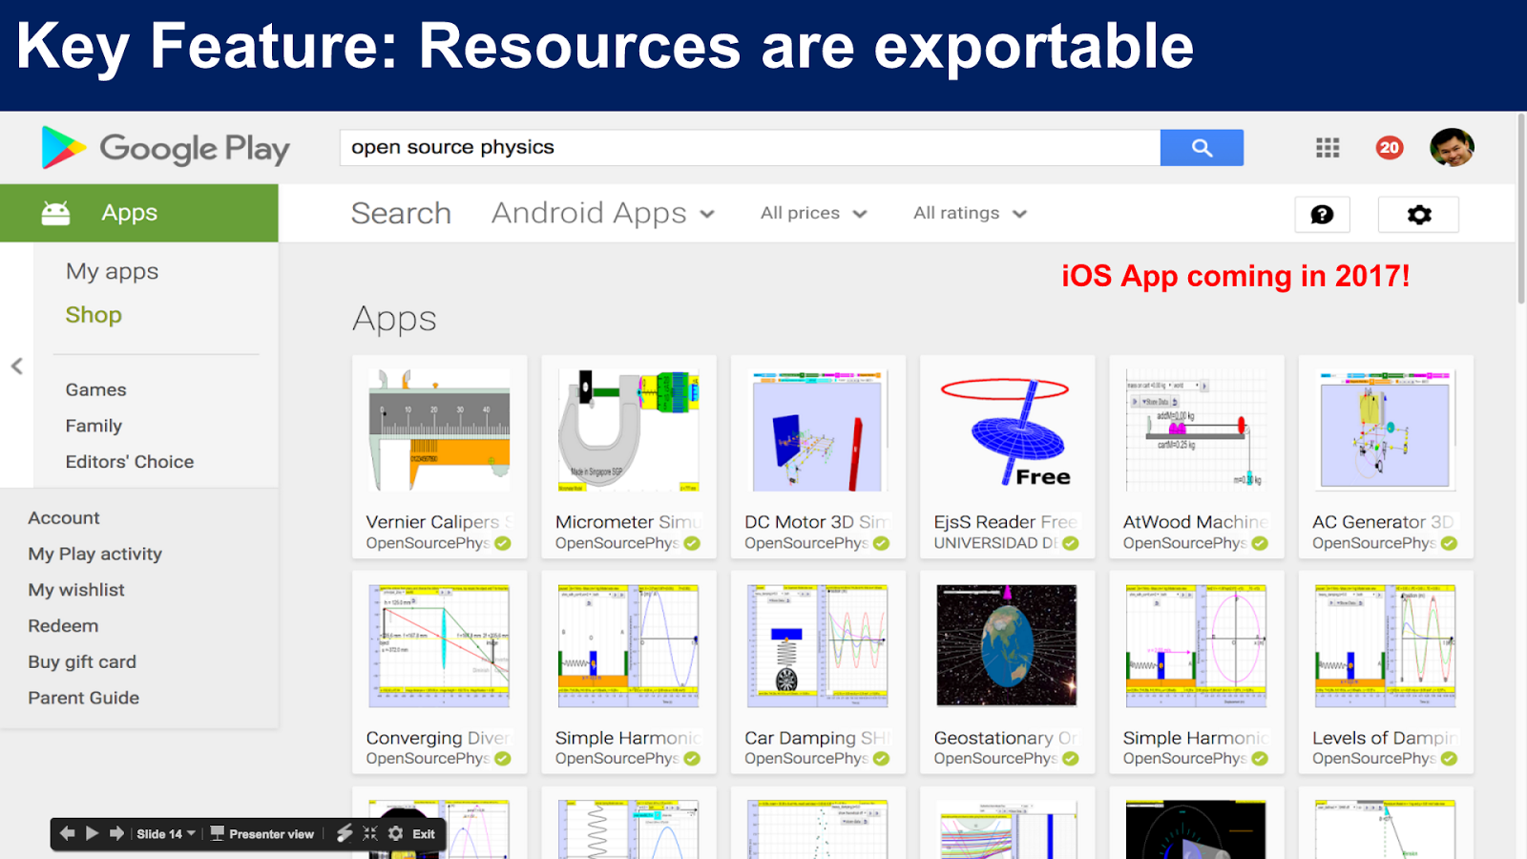Click the Car Damping SH app title
The image size is (1527, 859).
tap(817, 738)
